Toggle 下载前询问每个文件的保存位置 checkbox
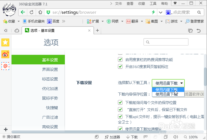 [x=120, y=102]
